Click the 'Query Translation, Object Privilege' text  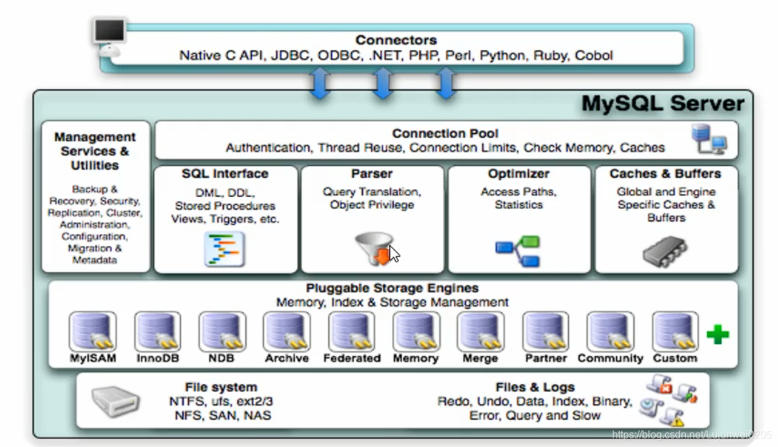click(372, 199)
